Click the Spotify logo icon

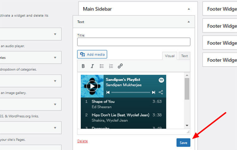pos(161,80)
